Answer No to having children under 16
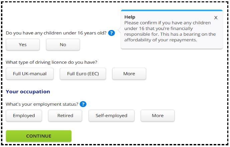Viewport: 230px width, 147px height. click(x=63, y=45)
